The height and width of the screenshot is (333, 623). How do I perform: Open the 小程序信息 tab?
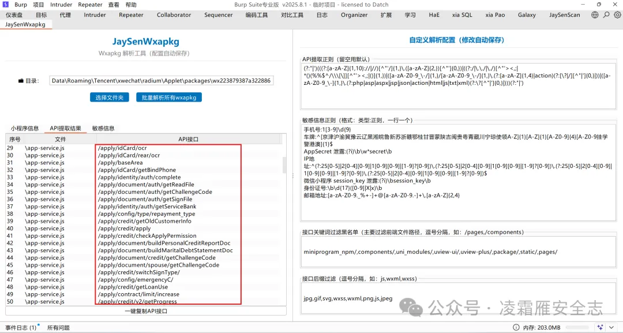tap(25, 128)
